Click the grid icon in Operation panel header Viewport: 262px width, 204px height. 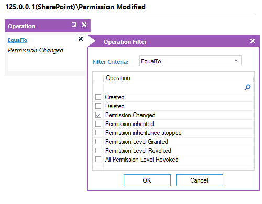pos(74,25)
